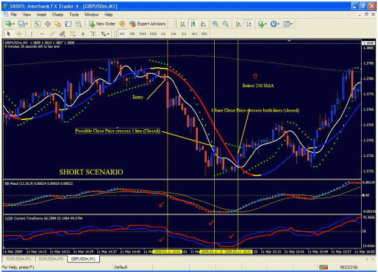Viewport: 378px width, 272px height.
Task: Click the MetaEditor diamond icon
Action: point(122,24)
